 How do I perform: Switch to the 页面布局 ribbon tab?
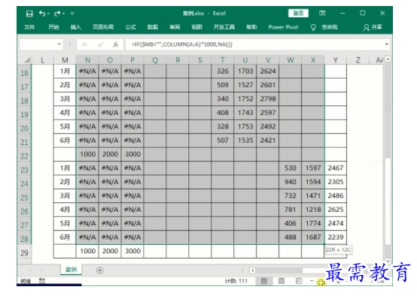pos(103,27)
